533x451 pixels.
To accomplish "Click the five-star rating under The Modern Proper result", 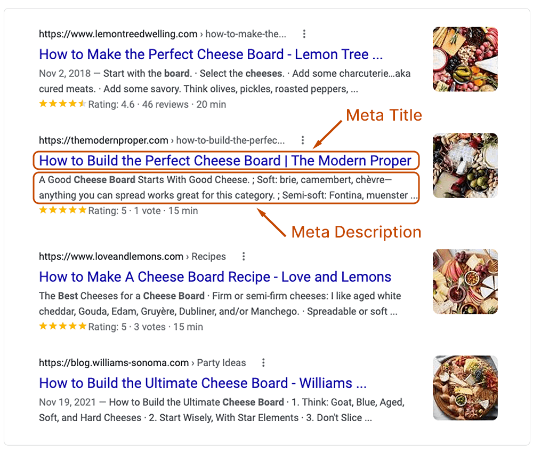I will coord(62,210).
